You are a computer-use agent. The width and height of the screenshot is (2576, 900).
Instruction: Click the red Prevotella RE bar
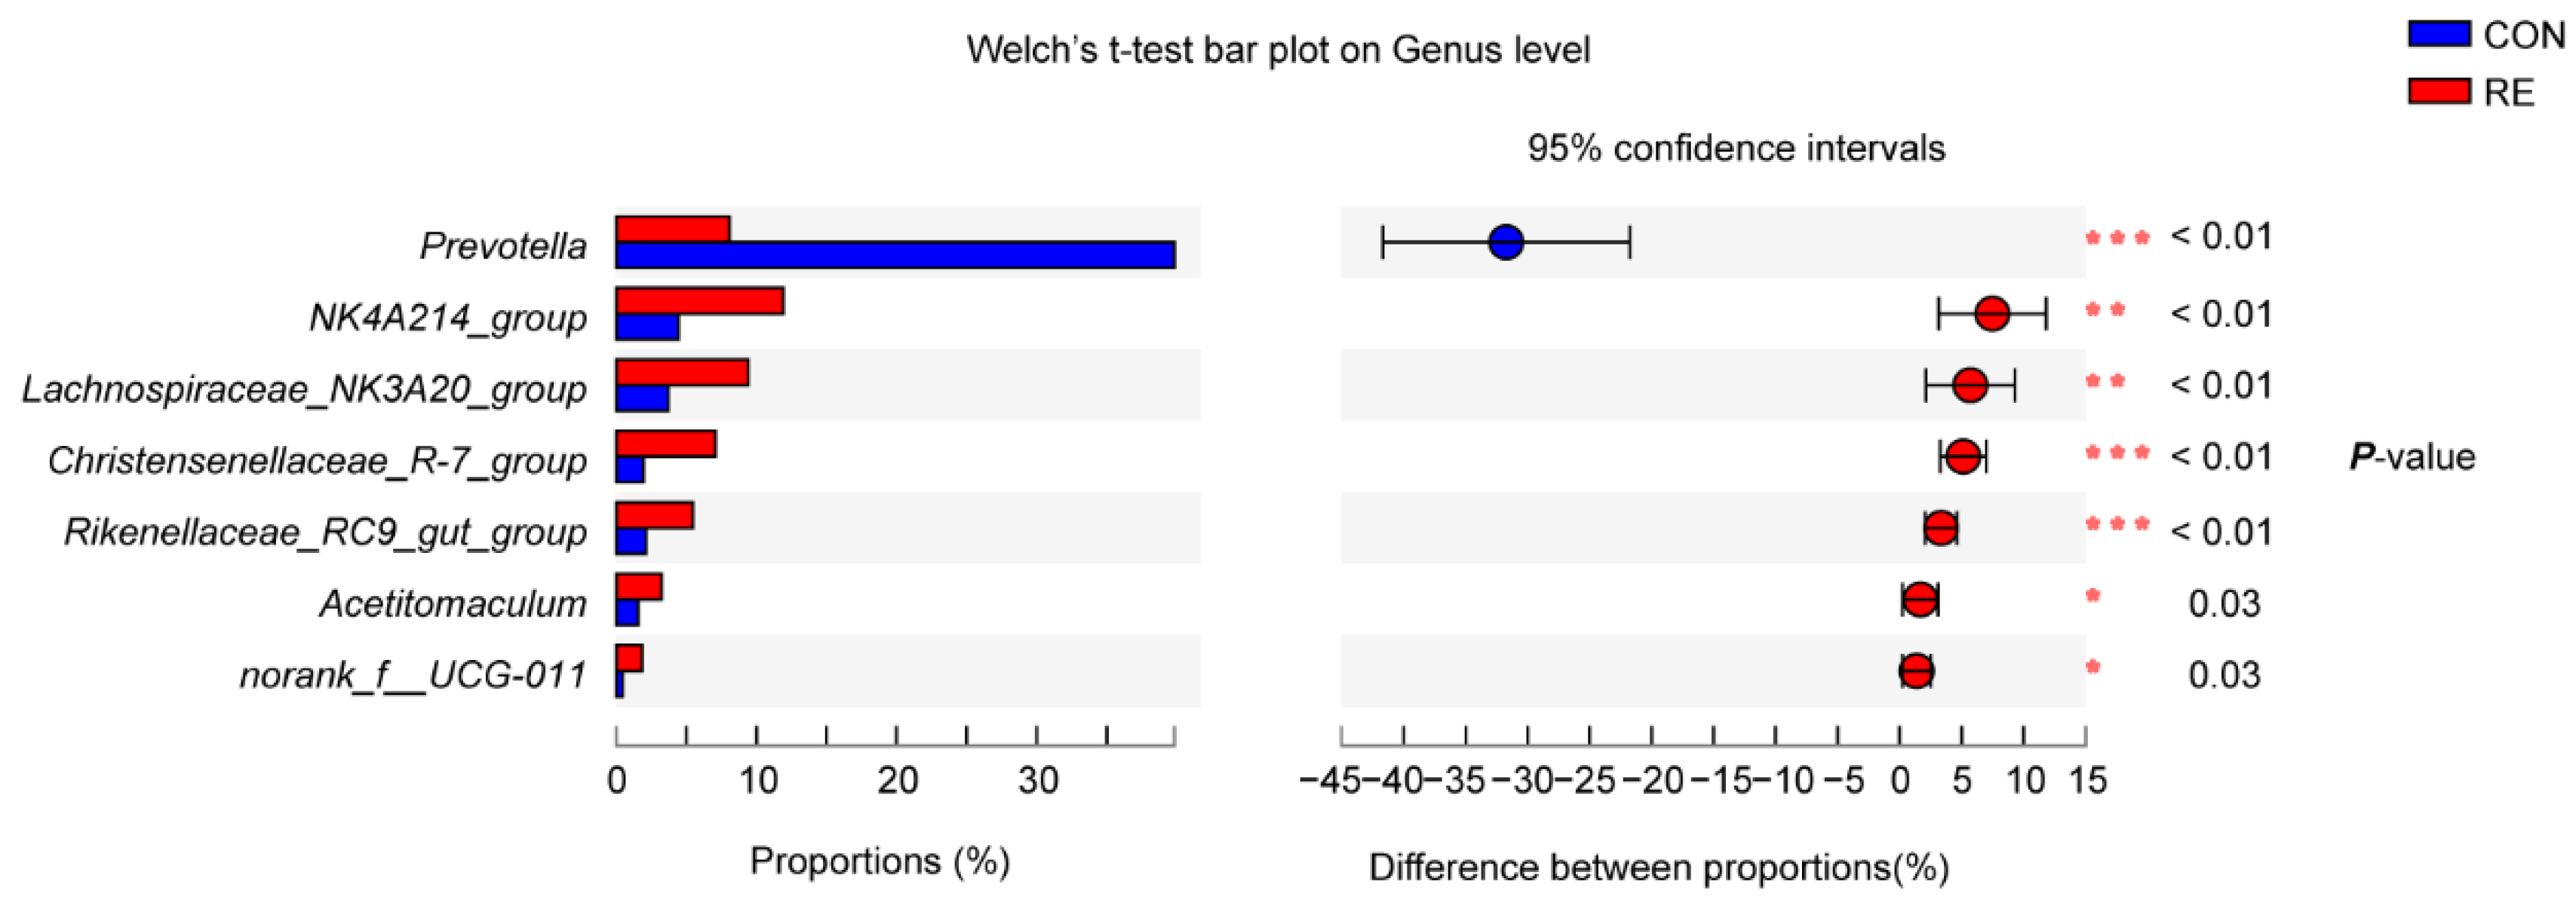coord(672,229)
